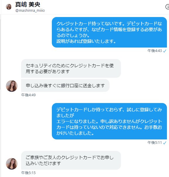
Task: Click the read checkmark beside 午後4:43
Action: coord(165,51)
